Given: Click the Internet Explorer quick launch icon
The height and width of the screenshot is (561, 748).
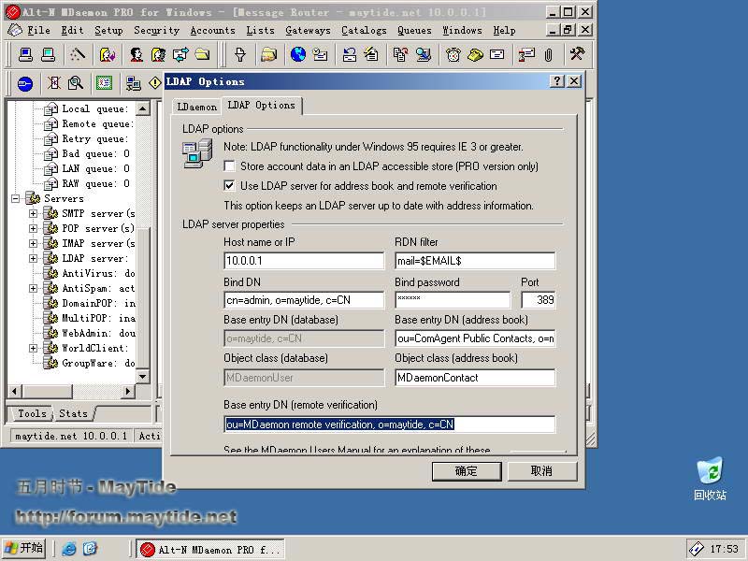Looking at the screenshot, I should tap(69, 549).
